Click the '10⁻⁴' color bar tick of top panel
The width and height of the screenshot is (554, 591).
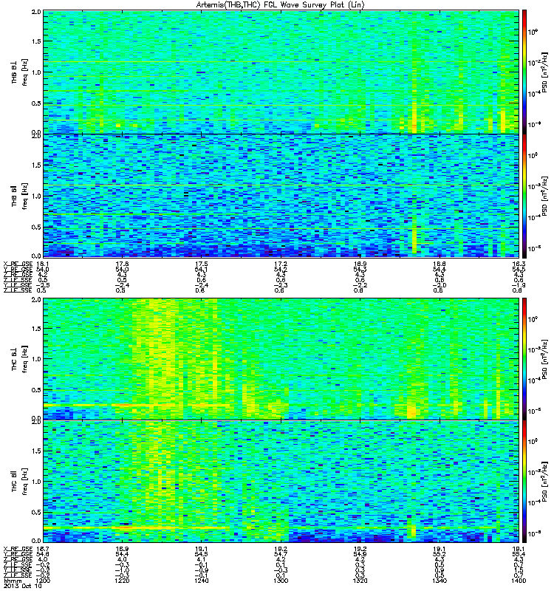click(x=533, y=94)
